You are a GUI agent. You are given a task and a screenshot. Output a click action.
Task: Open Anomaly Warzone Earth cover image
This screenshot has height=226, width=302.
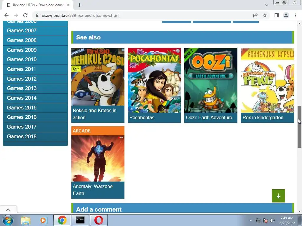pyautogui.click(x=98, y=159)
